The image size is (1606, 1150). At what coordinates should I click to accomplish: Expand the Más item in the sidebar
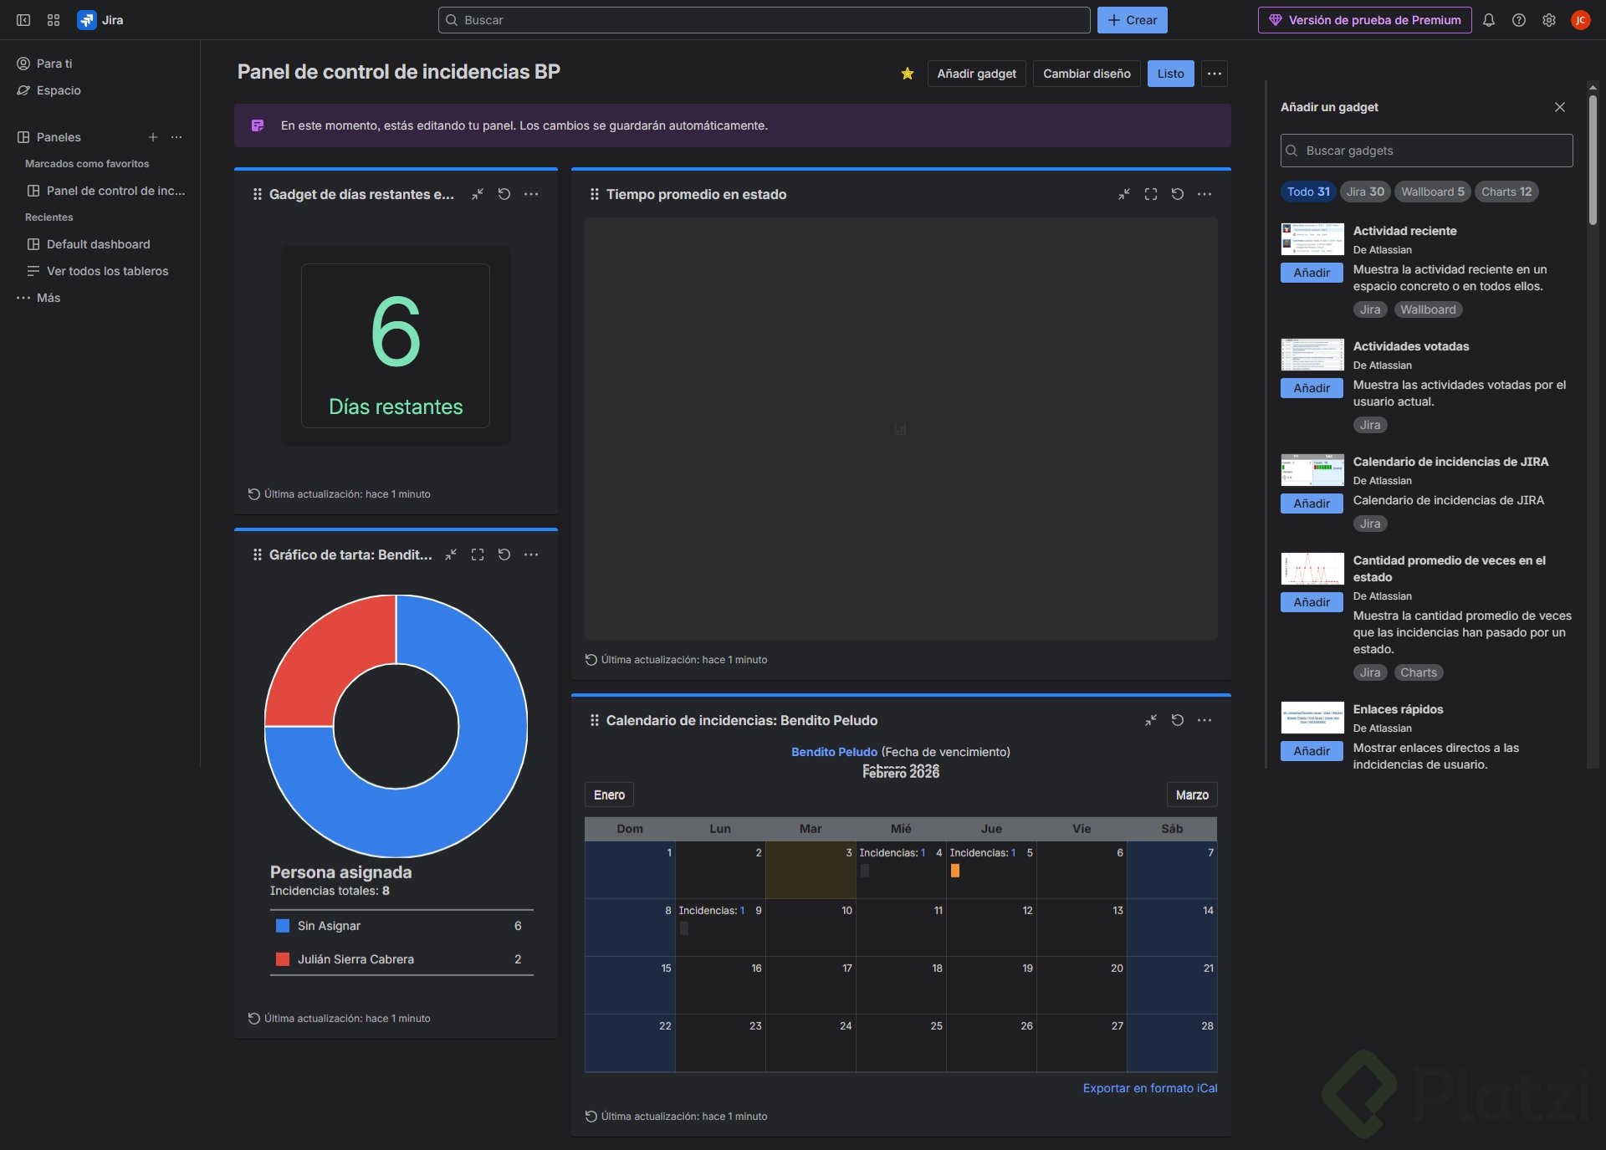[x=49, y=298]
